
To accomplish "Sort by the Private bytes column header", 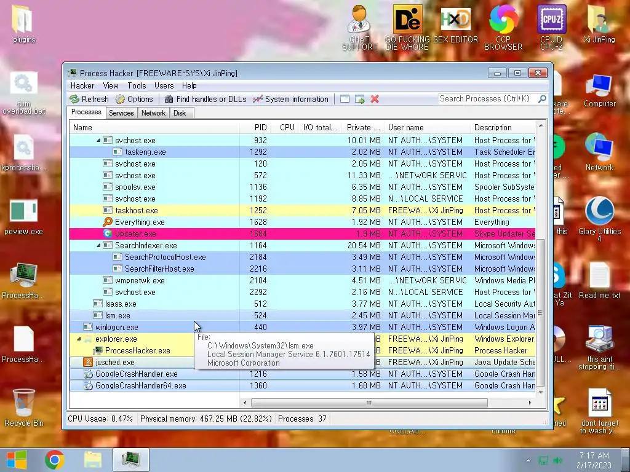I will tap(363, 128).
